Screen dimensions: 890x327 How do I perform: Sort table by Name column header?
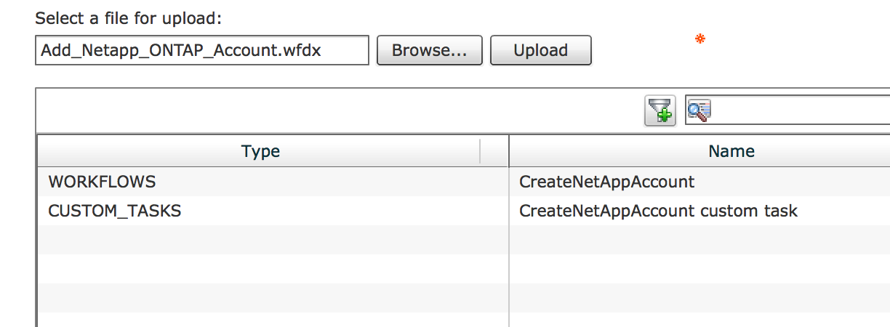731,151
